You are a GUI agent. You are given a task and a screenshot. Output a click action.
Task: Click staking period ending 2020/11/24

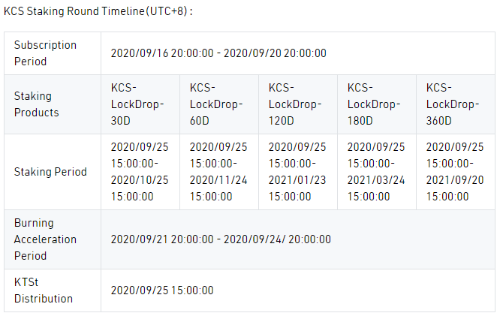[218, 172]
